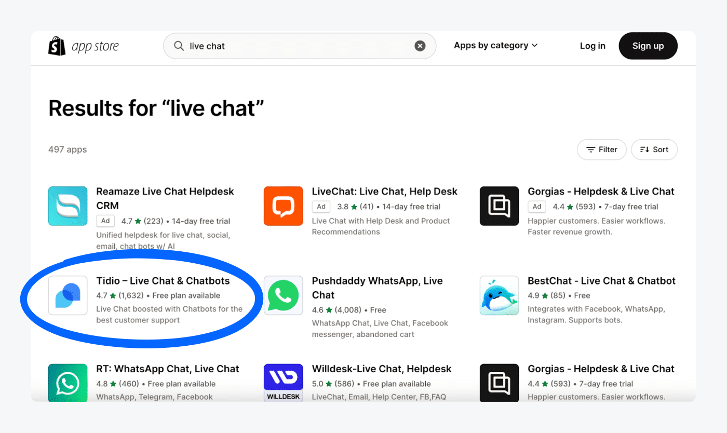Open the Willdesk app icon
This screenshot has height=433, width=727.
(x=284, y=383)
